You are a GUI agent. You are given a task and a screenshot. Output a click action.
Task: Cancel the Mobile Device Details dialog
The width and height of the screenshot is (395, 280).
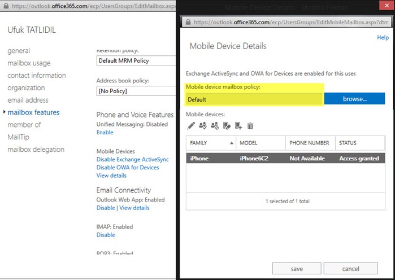351,269
